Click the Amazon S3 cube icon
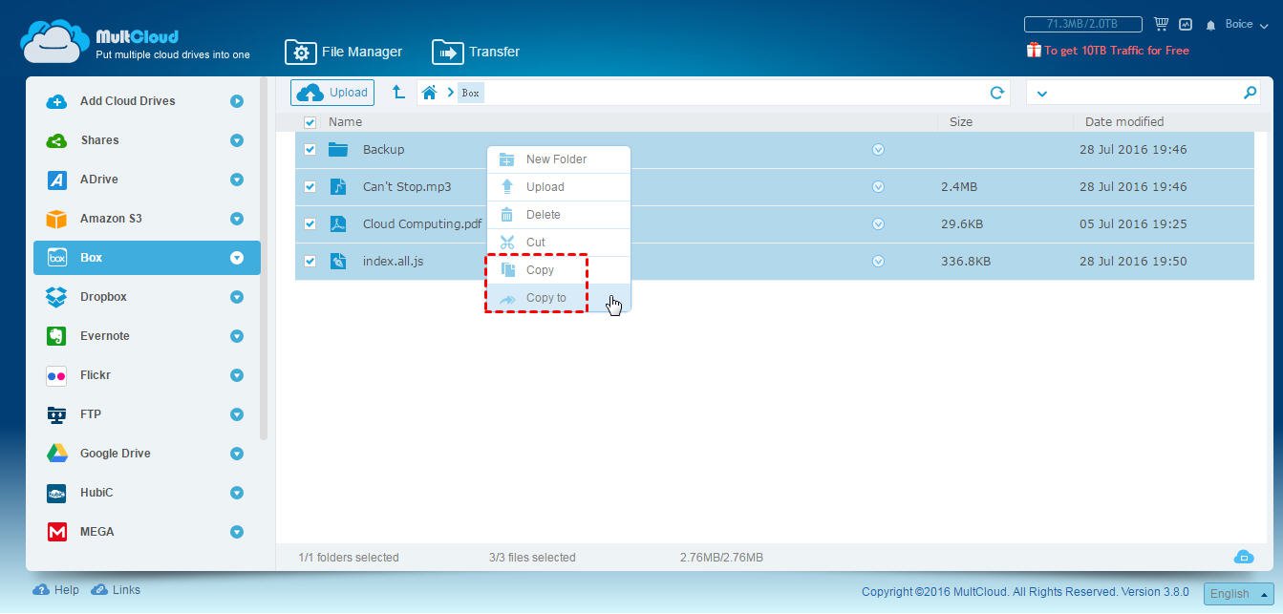This screenshot has width=1283, height=614. [x=56, y=219]
